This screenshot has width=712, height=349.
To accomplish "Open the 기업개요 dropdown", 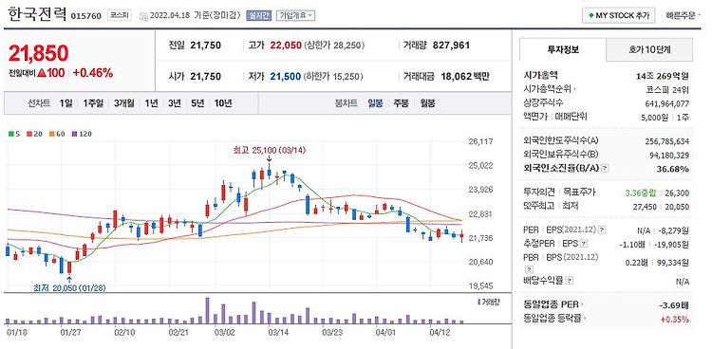I will coord(295,15).
